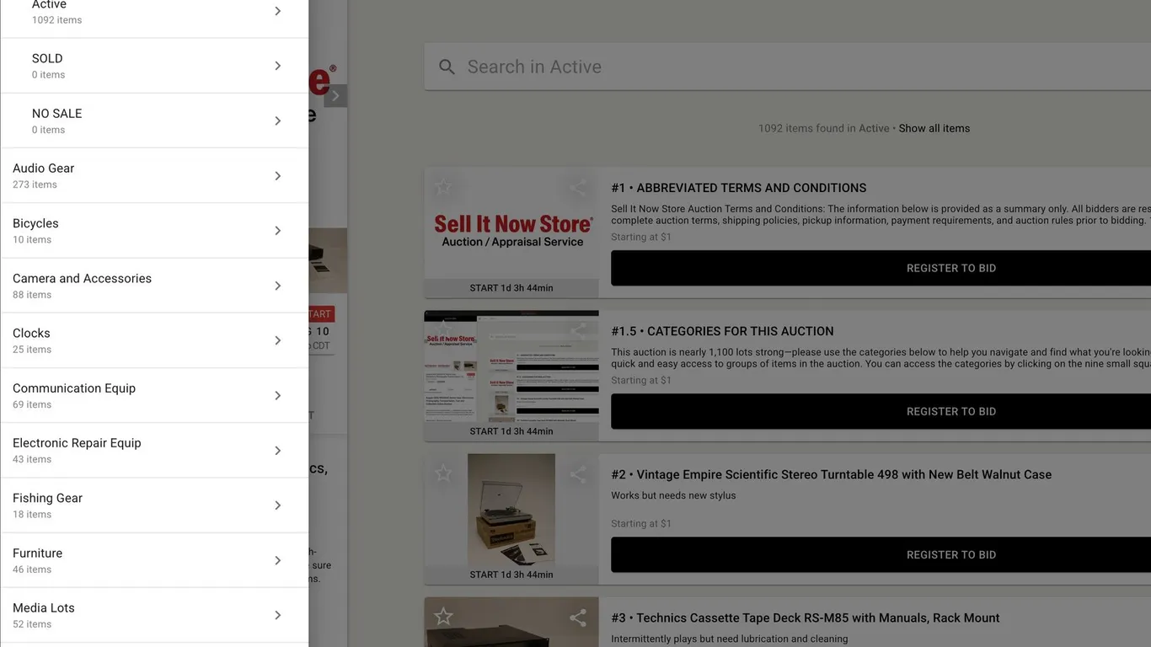Click the '52 items' count under Media Lots

(x=32, y=624)
